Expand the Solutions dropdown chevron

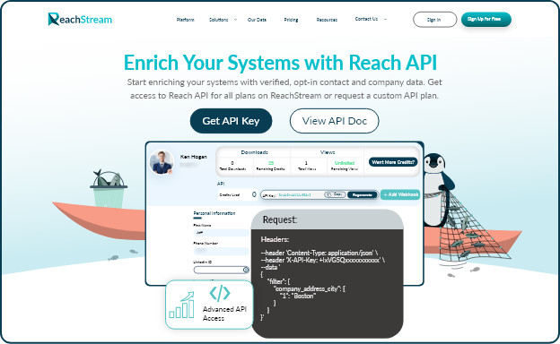(235, 20)
